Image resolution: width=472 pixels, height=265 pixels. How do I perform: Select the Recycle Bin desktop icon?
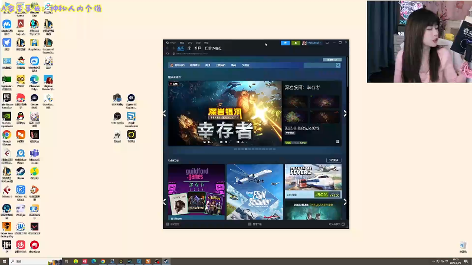[463, 247]
